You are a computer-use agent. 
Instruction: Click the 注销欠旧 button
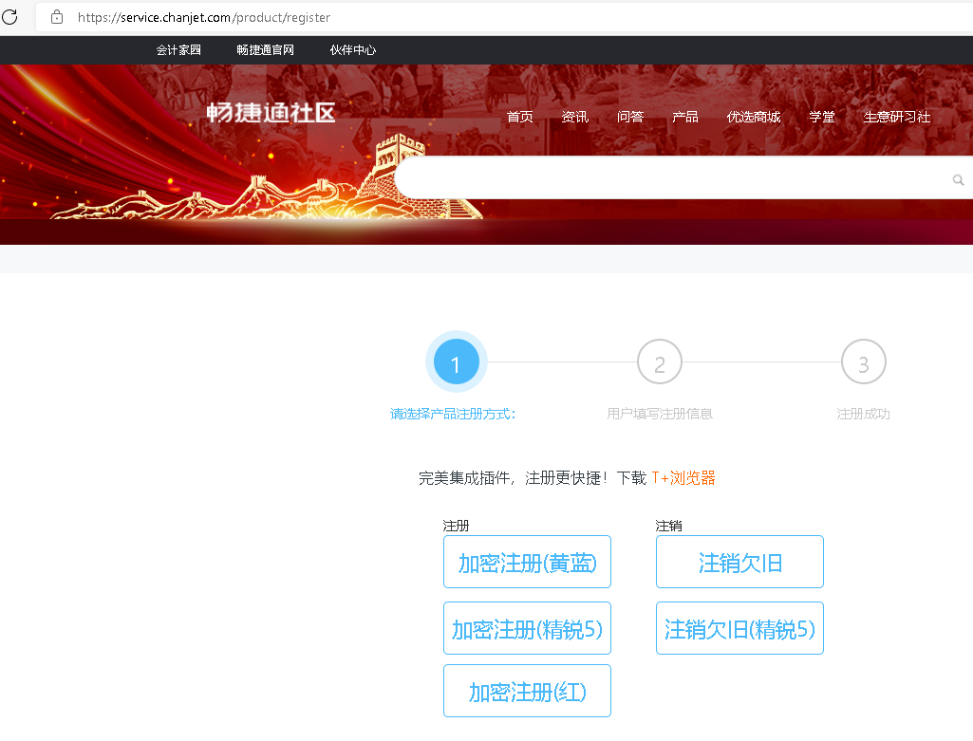(739, 562)
